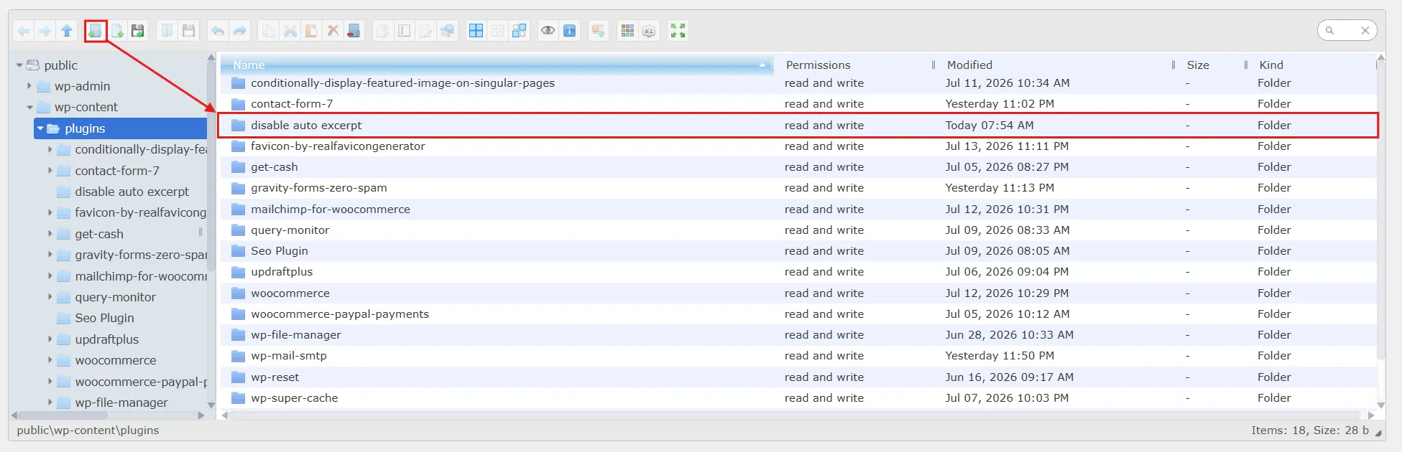This screenshot has width=1402, height=452.
Task: Copy the selection with the copy icon
Action: (x=268, y=31)
